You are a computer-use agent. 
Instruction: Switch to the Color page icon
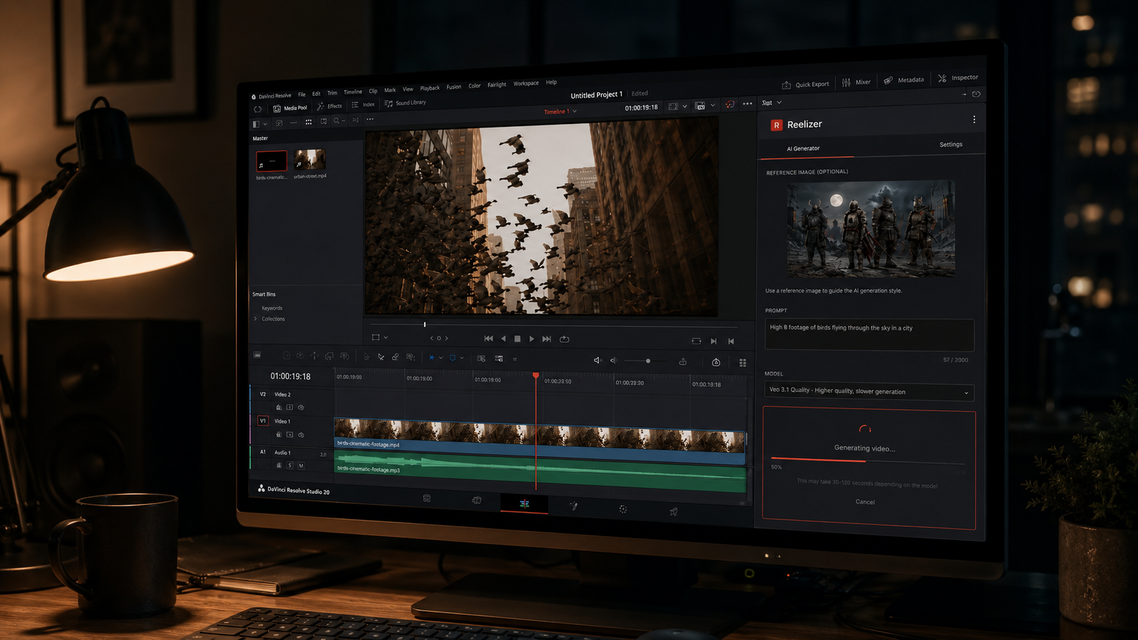623,509
